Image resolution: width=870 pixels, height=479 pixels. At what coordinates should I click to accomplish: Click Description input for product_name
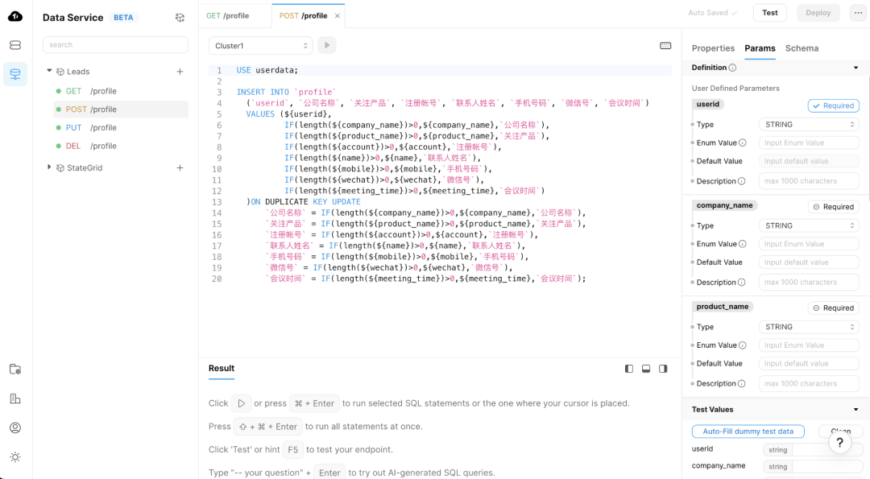[809, 384]
